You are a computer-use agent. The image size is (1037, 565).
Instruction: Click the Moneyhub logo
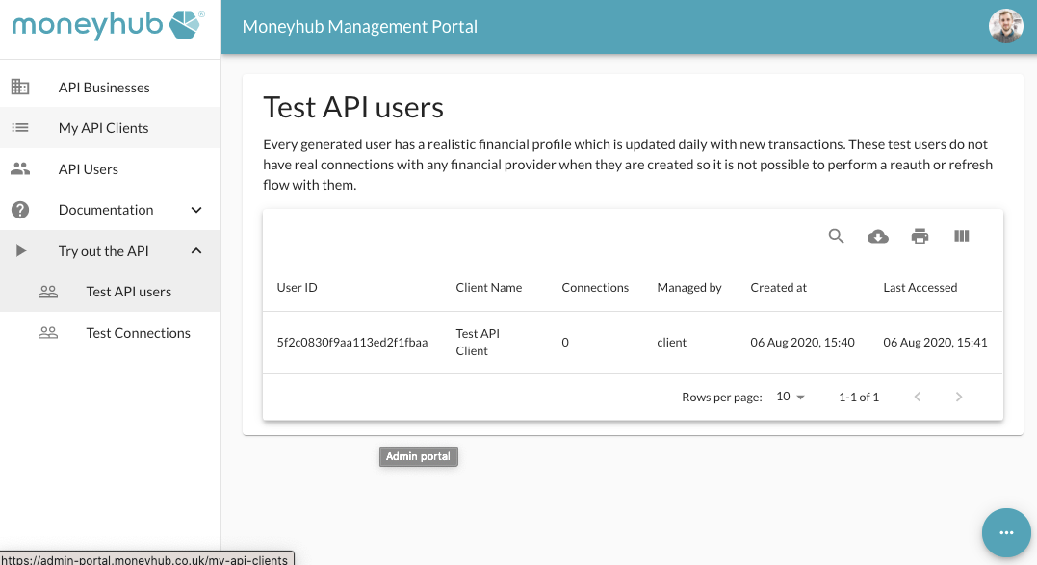pos(108,25)
